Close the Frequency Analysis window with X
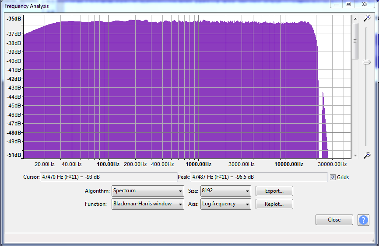 pos(365,4)
